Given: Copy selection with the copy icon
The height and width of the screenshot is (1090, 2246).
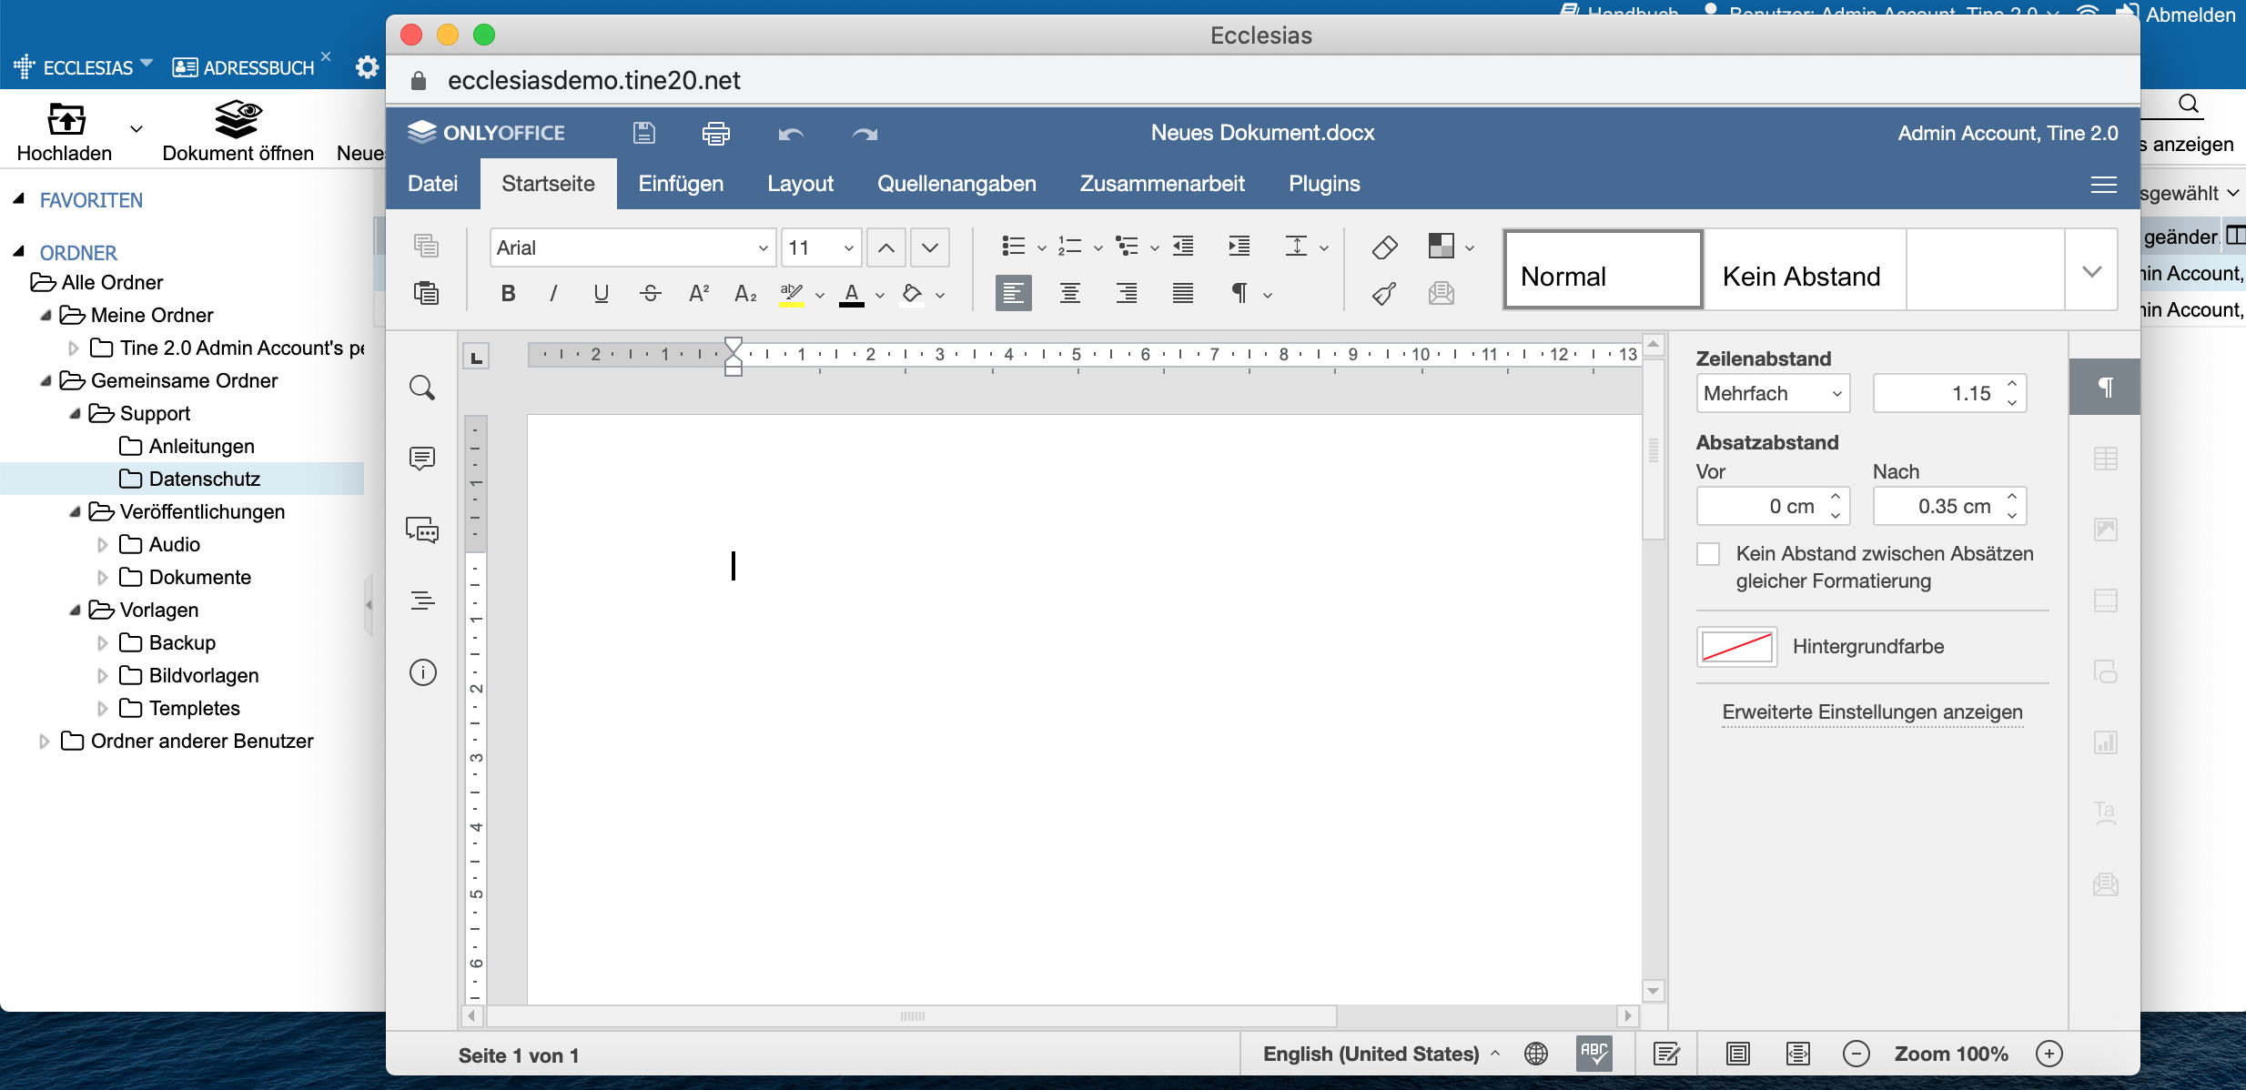Looking at the screenshot, I should (426, 246).
